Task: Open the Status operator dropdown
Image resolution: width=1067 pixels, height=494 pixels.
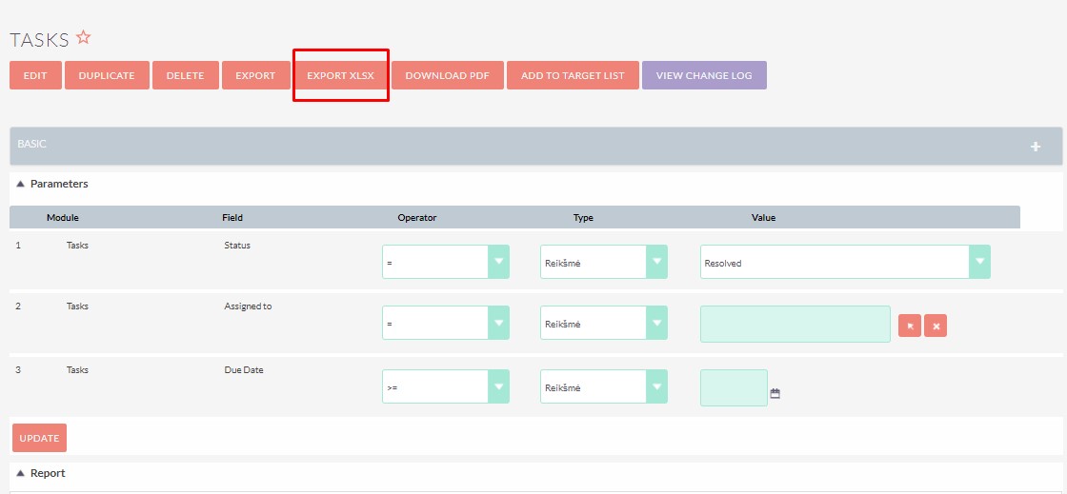Action: click(446, 262)
